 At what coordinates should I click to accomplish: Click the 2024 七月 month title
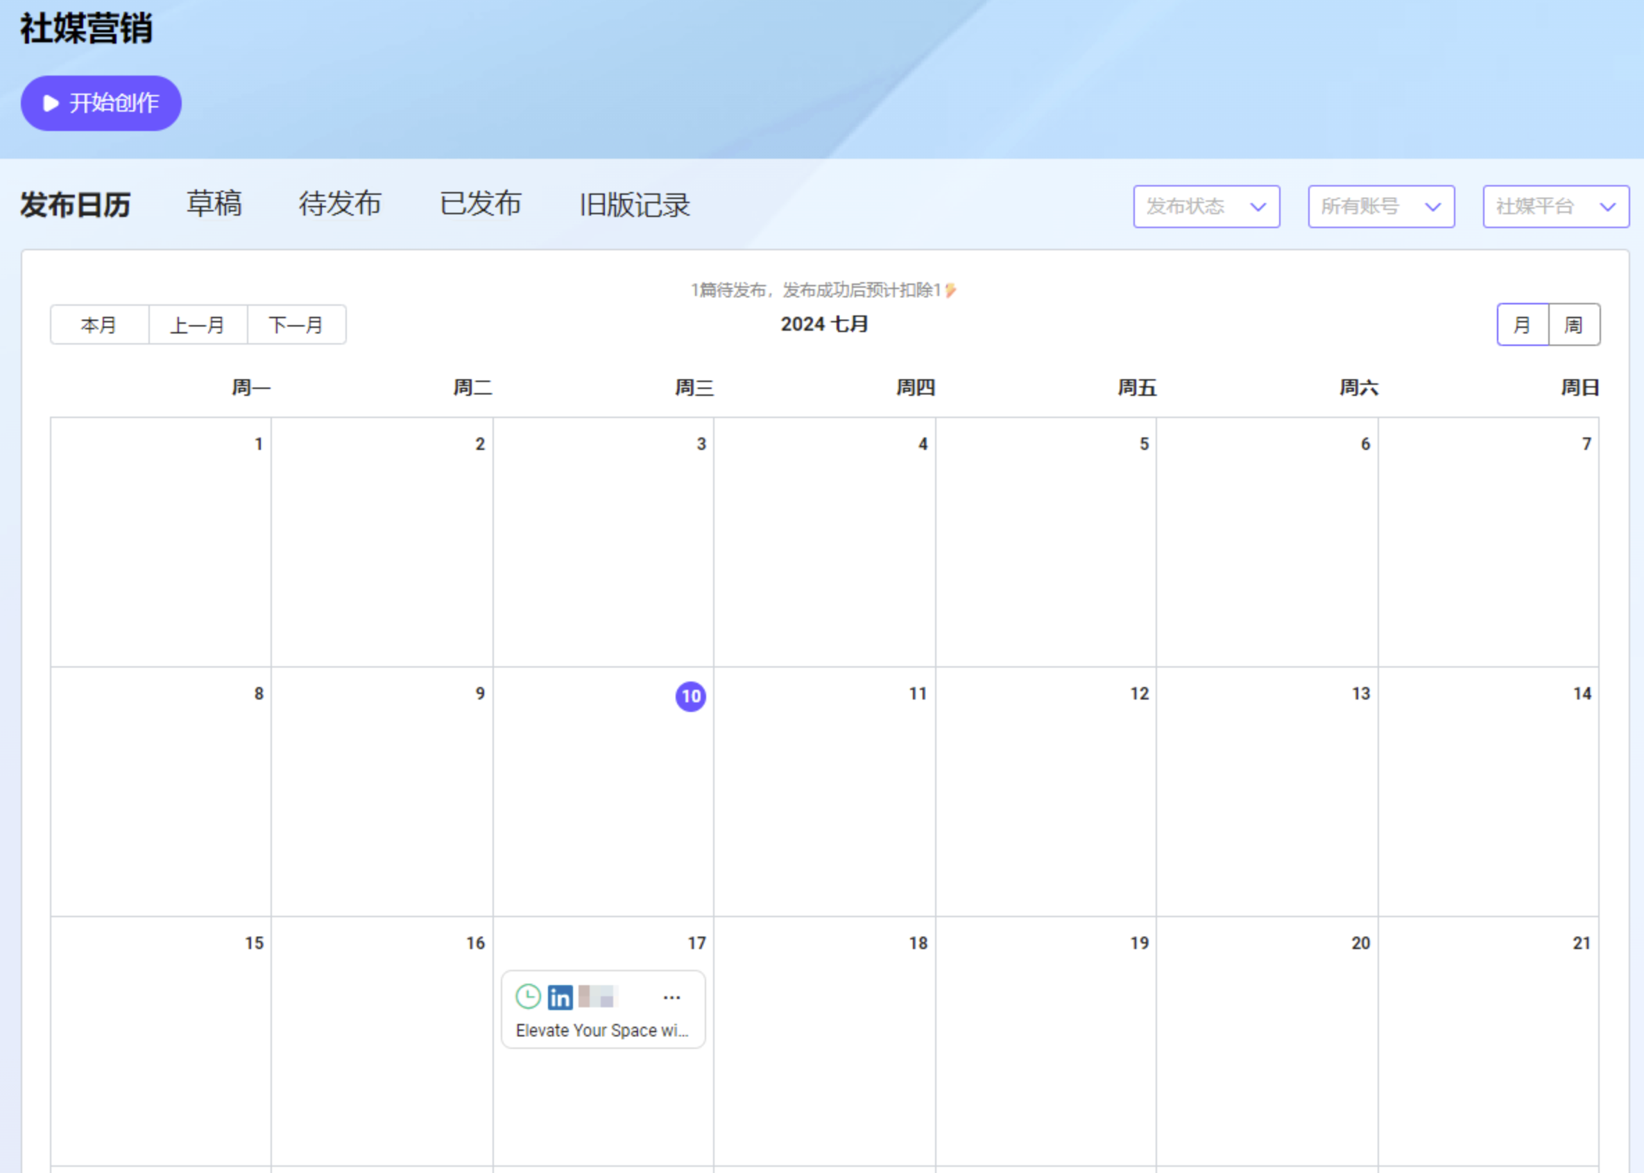(x=825, y=324)
